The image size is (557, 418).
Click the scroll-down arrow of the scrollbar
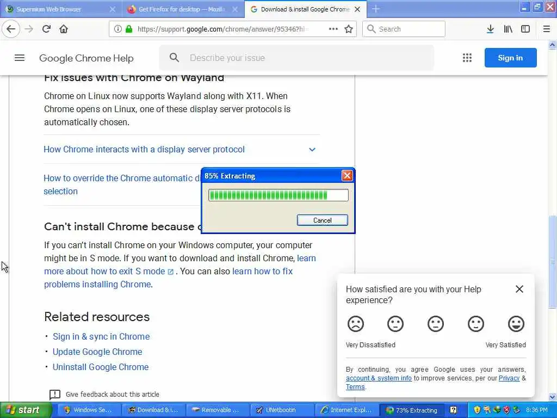pos(552,396)
